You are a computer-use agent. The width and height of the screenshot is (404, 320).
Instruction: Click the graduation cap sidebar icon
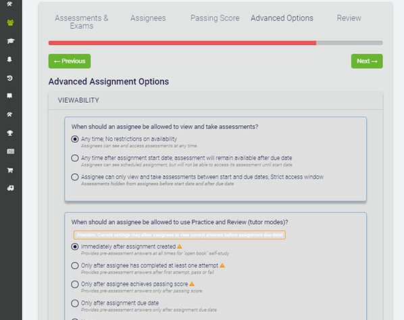click(10, 41)
